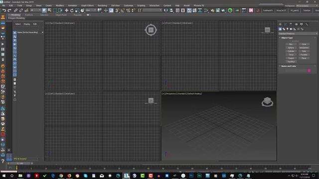319x179 pixels.
Task: Open the Display command panel tab
Action: [302, 24]
